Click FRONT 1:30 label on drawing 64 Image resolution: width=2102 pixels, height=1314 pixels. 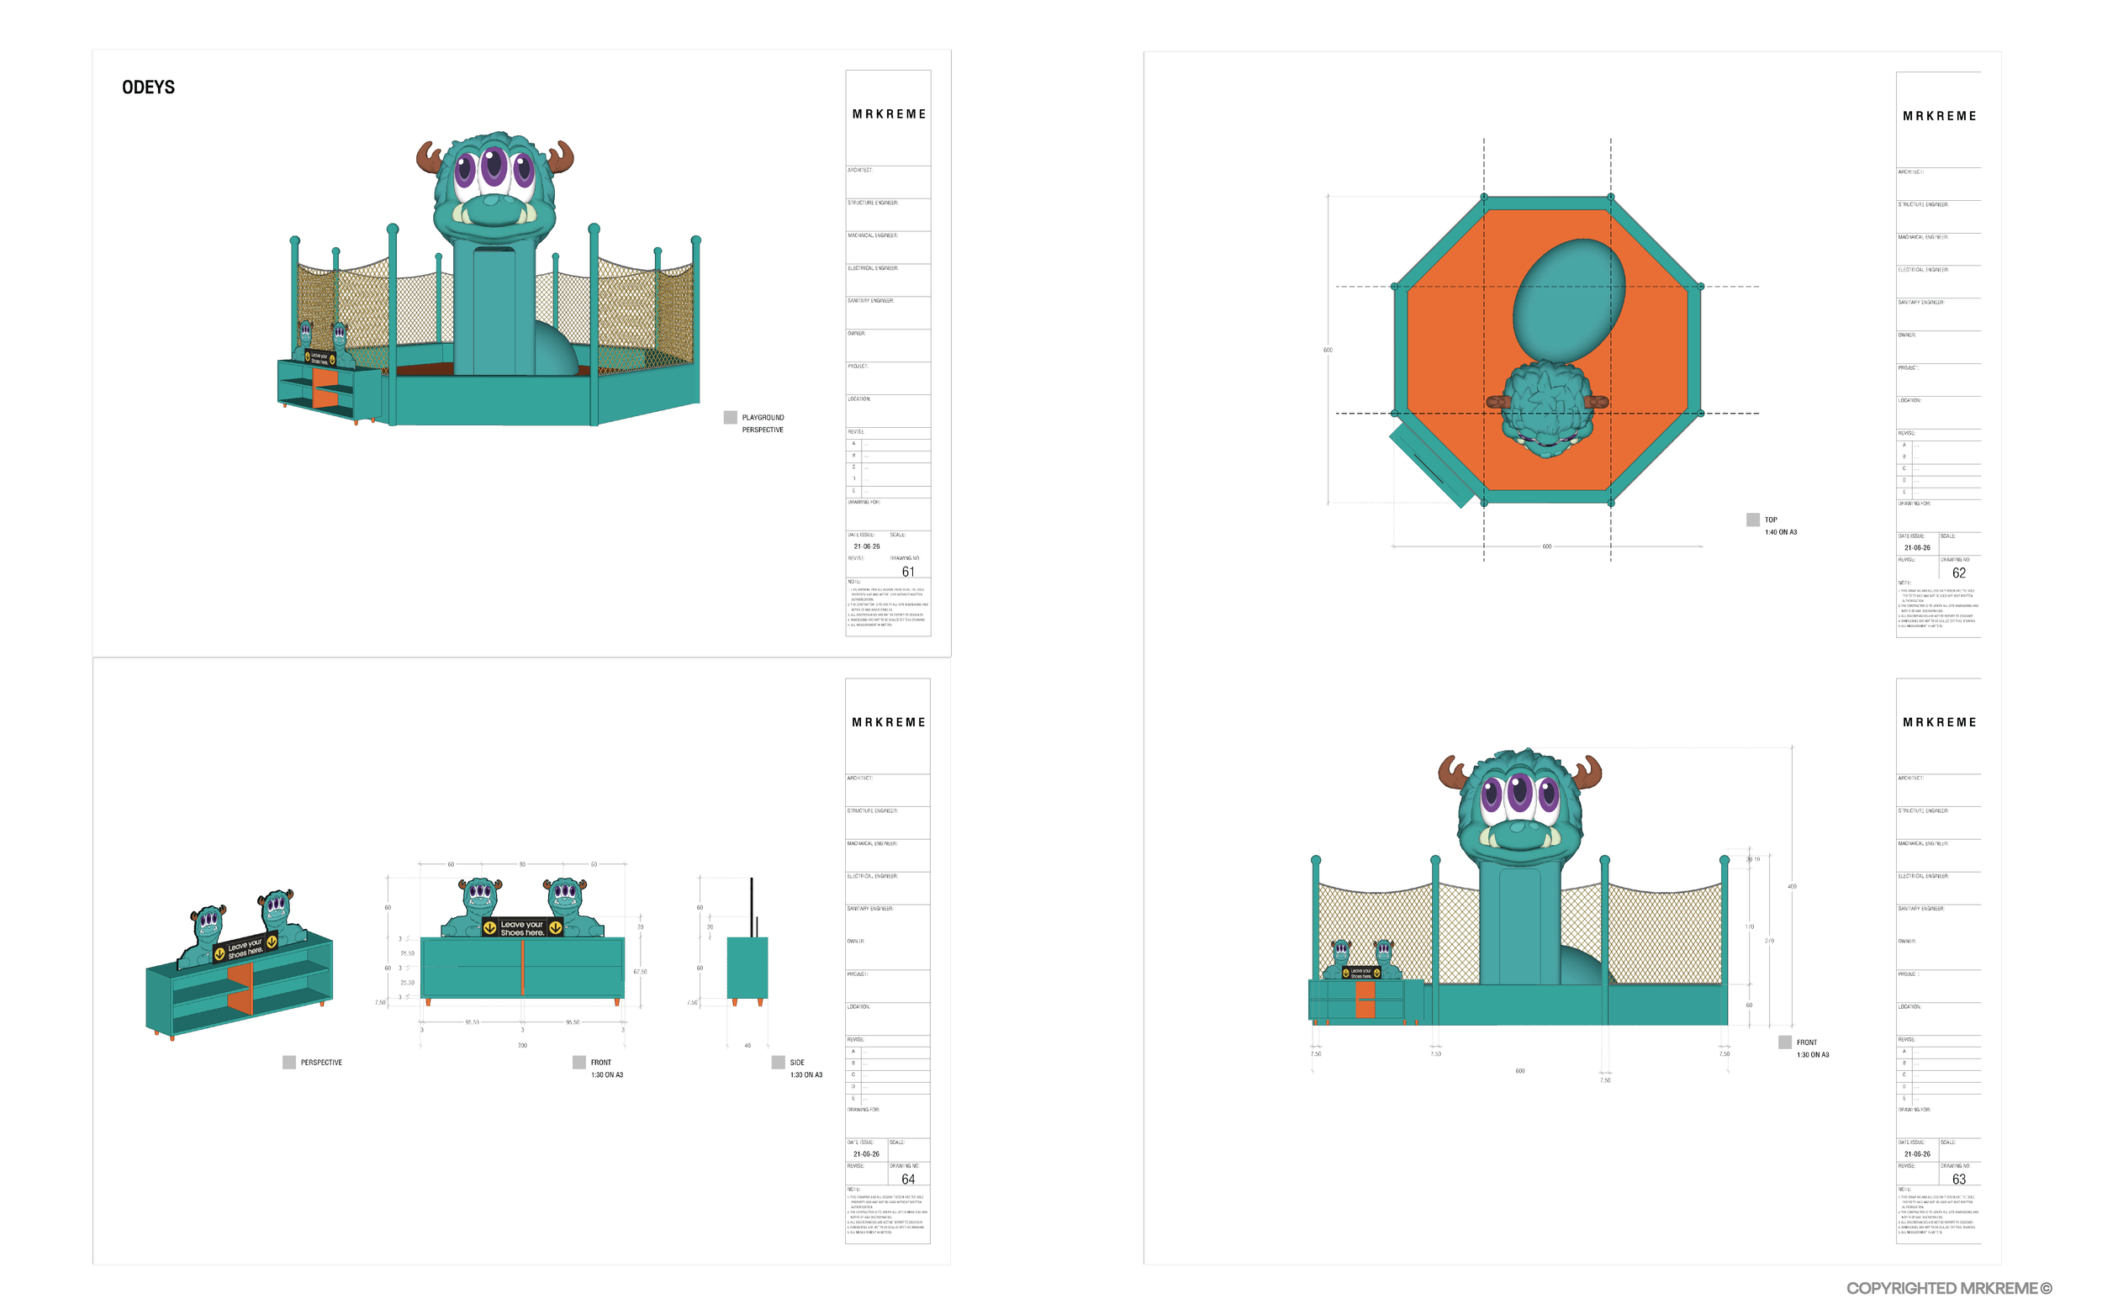pos(606,1068)
